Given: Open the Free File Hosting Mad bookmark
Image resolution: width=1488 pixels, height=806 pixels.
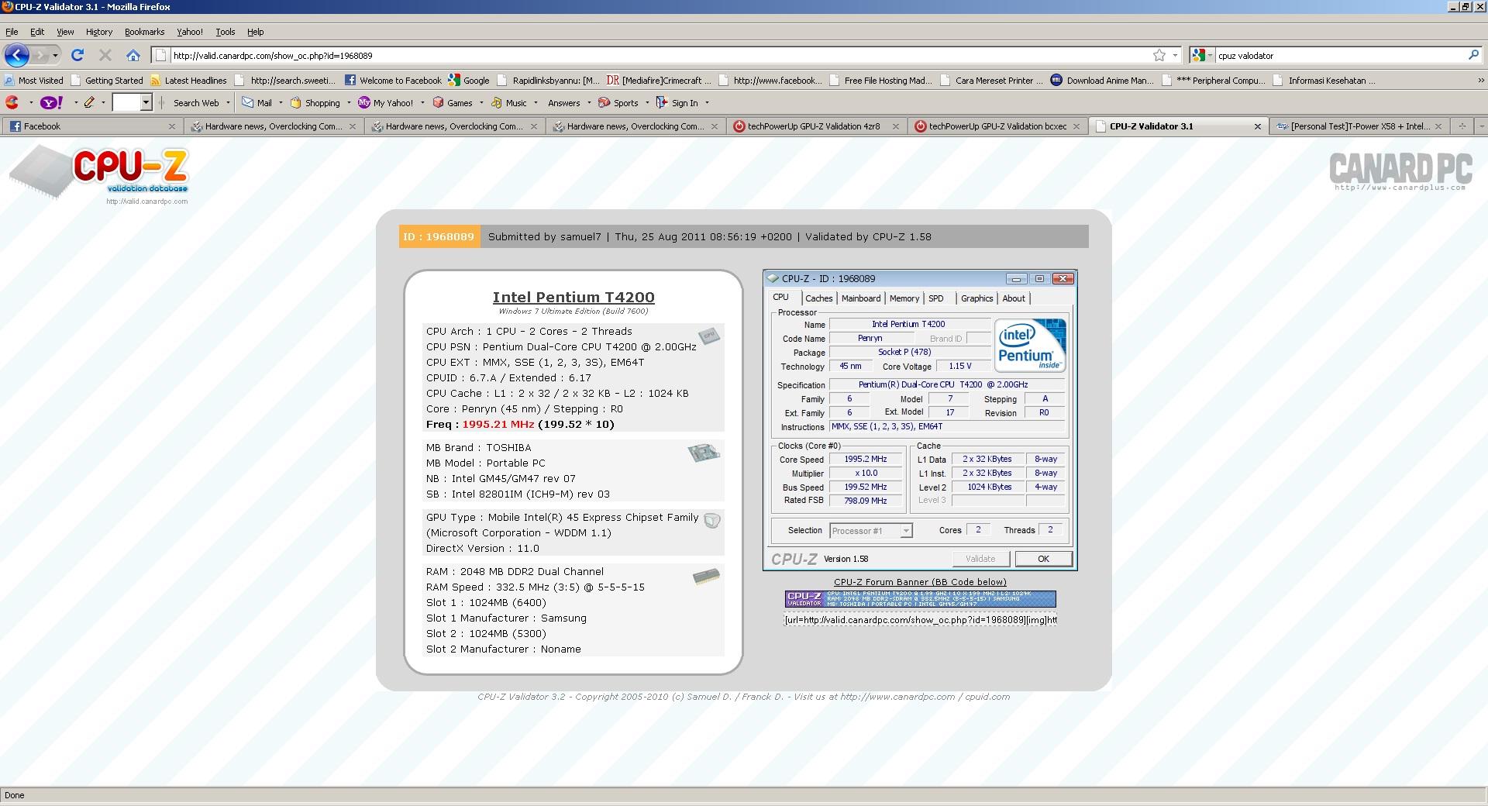Looking at the screenshot, I should click(880, 80).
